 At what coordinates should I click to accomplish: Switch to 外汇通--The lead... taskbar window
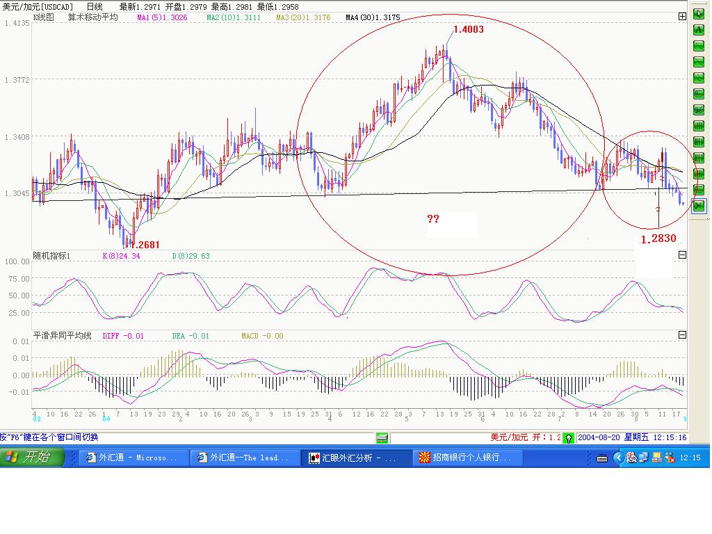point(245,458)
